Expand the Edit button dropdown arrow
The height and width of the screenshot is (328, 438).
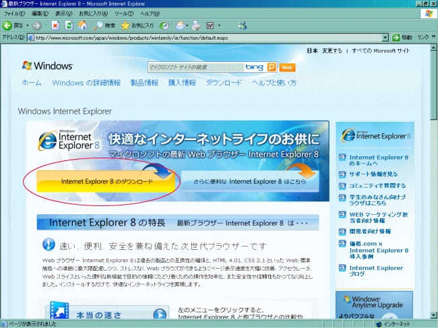(219, 26)
